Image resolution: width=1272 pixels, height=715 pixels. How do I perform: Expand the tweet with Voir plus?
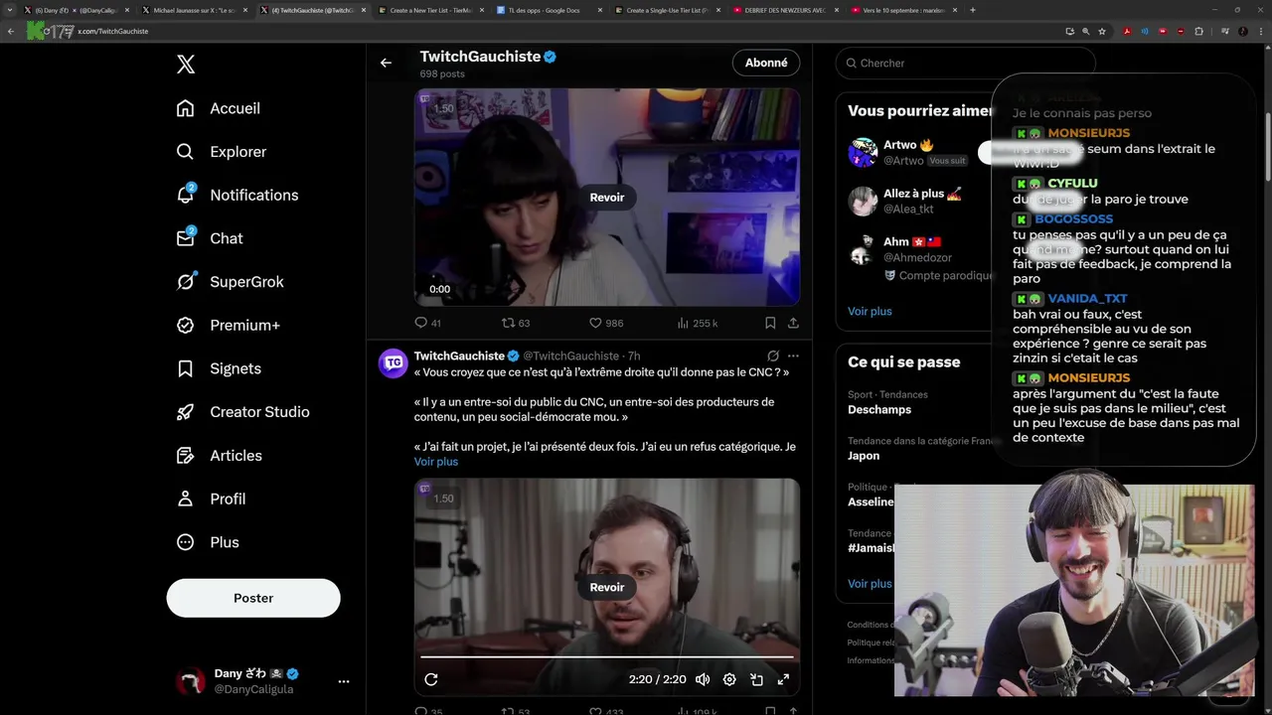click(436, 462)
